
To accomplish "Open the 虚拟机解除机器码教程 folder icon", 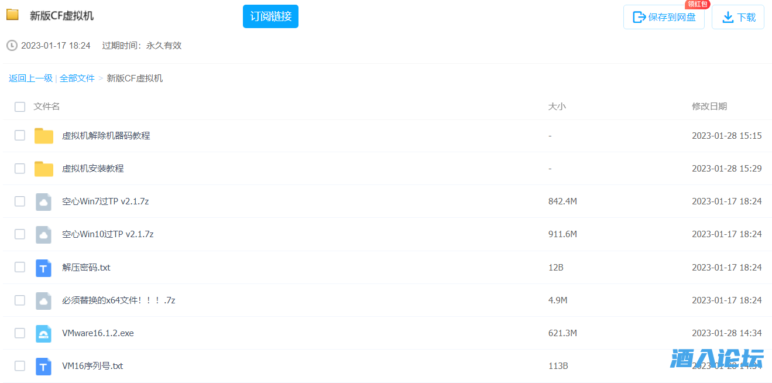I will 44,136.
